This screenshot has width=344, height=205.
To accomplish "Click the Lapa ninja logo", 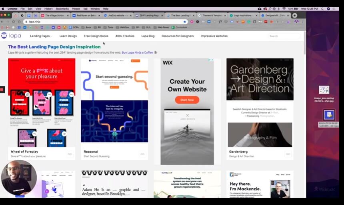I will coord(11,36).
